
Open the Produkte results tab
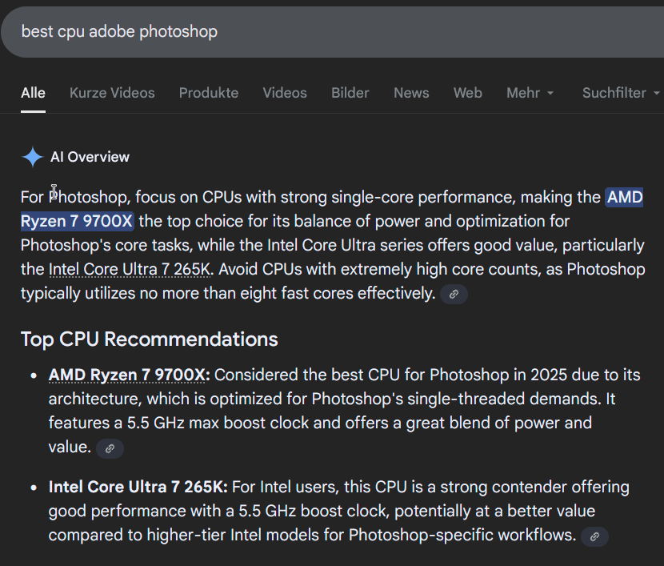point(209,93)
